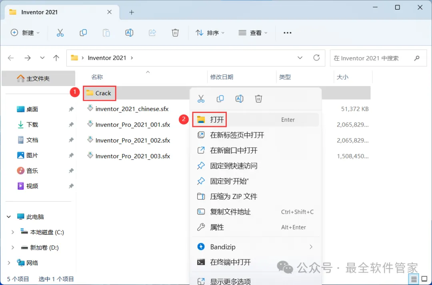Click the chevron after Inventor 2021 in path

tap(132, 58)
